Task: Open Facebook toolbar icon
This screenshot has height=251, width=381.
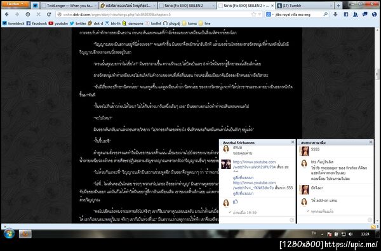Action: tap(346, 15)
